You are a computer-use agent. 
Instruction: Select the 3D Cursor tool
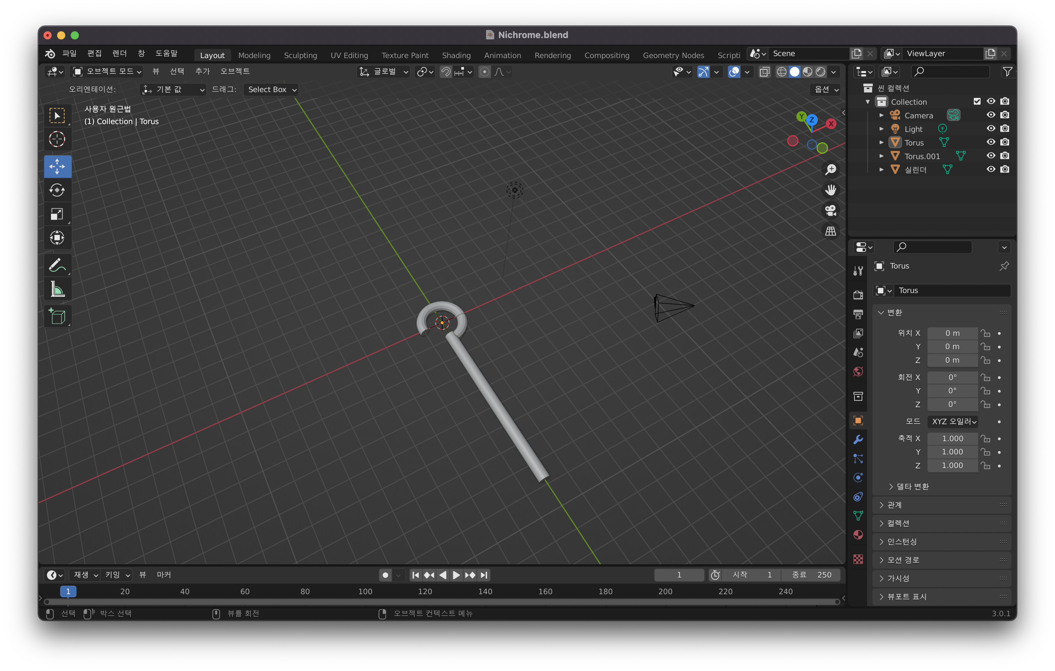(x=57, y=139)
